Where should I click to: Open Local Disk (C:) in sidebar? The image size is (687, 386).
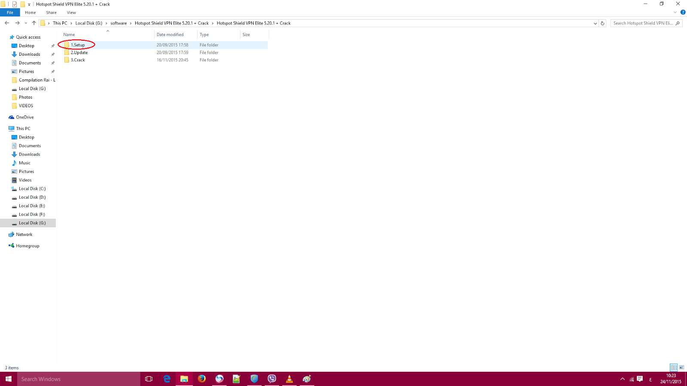point(32,189)
